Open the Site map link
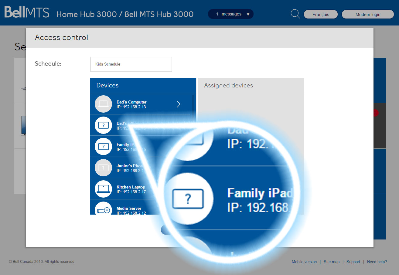 tap(332, 262)
